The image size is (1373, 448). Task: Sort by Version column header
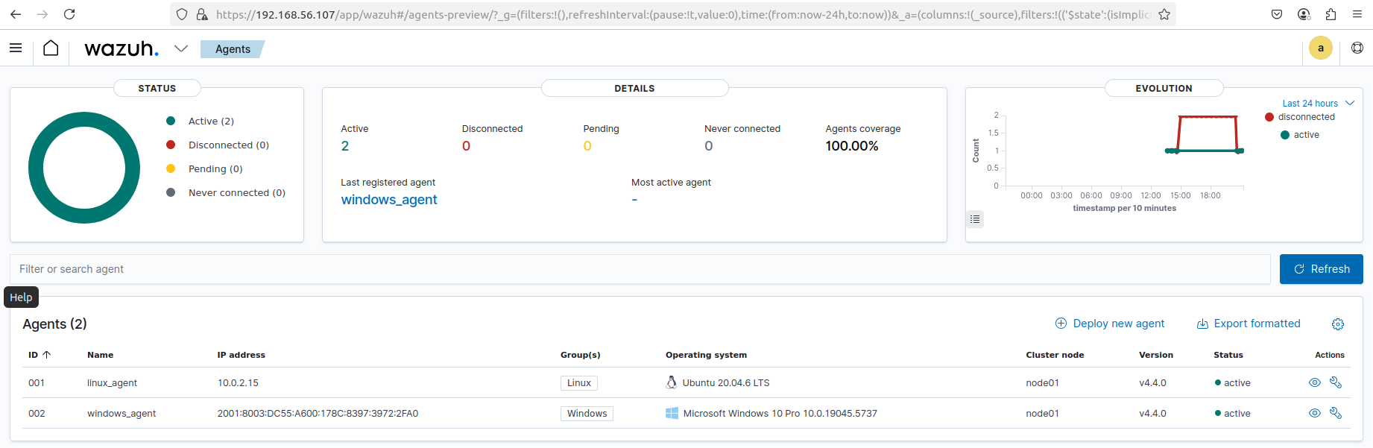click(1156, 355)
